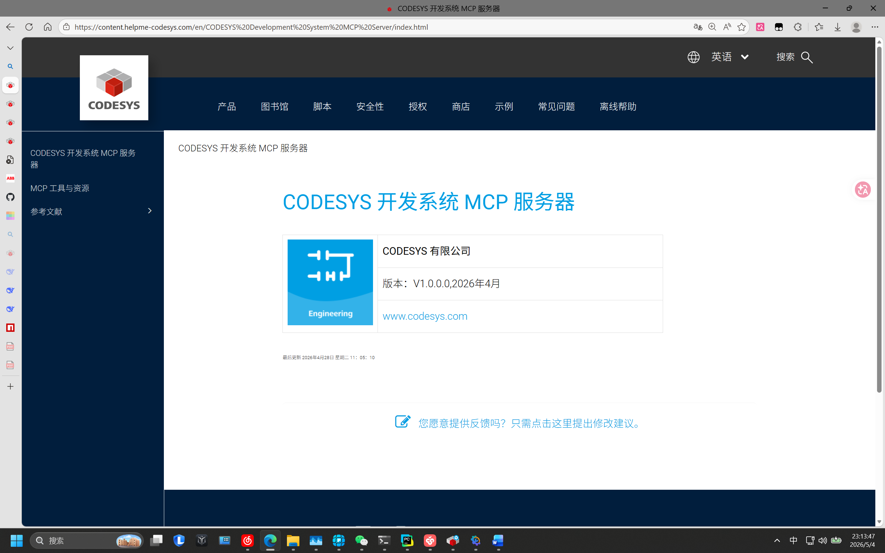Open the 示例 menu
885x553 pixels.
coord(504,106)
